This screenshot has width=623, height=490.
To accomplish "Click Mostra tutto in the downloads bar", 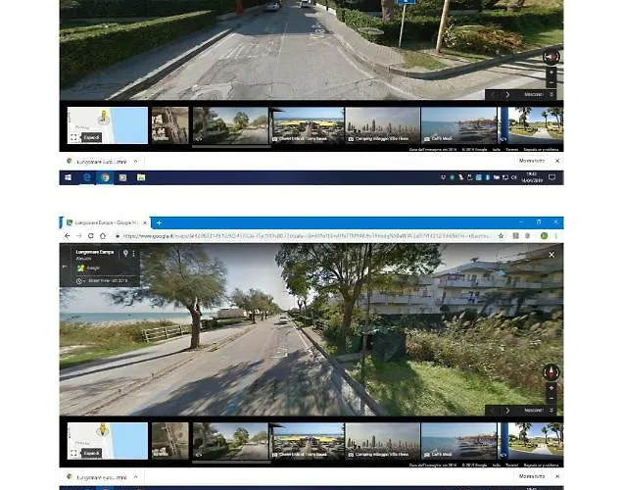I will [532, 160].
